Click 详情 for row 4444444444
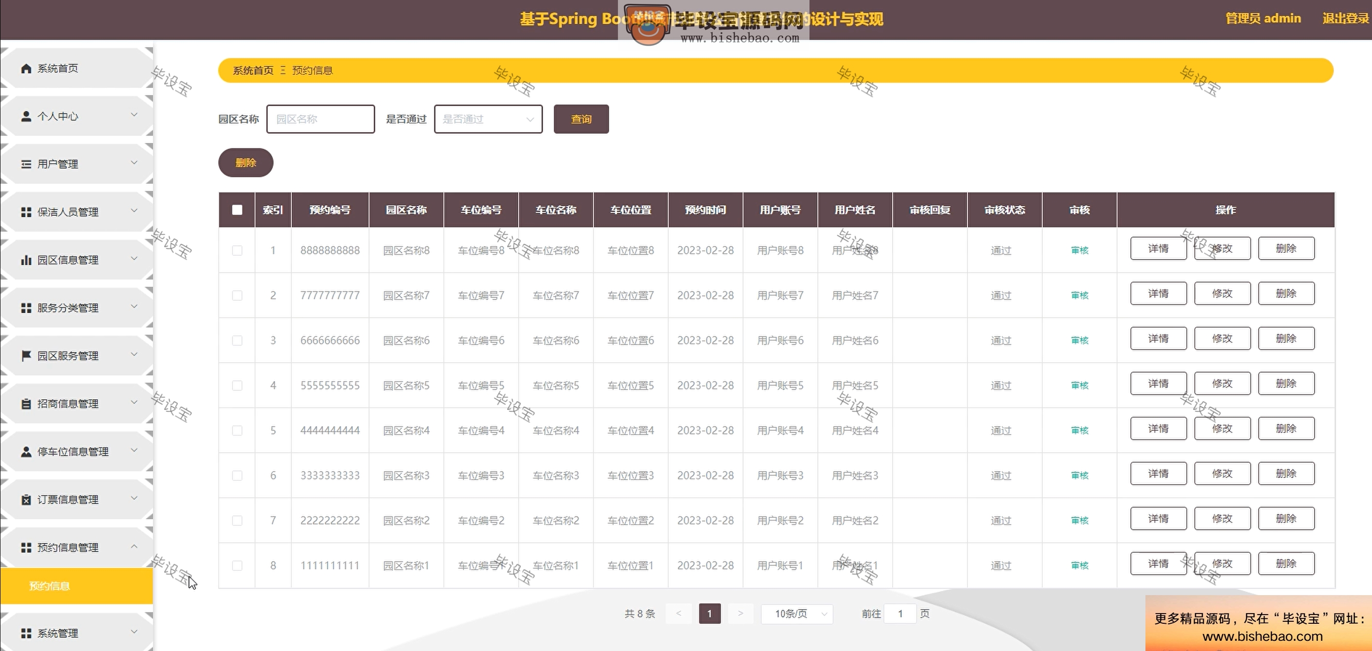The height and width of the screenshot is (651, 1372). coord(1159,428)
